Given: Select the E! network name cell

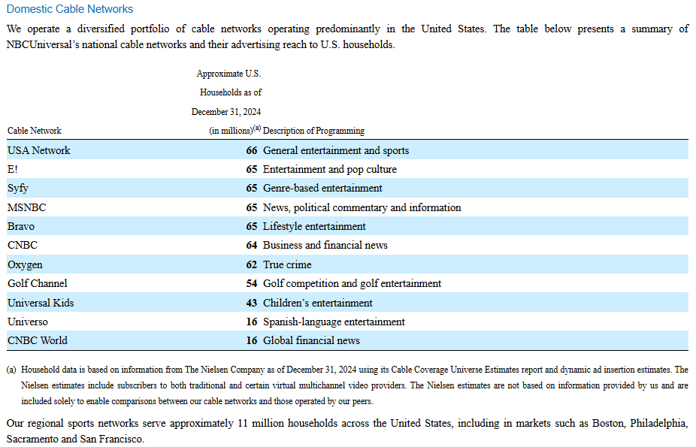Looking at the screenshot, I should pyautogui.click(x=13, y=169).
